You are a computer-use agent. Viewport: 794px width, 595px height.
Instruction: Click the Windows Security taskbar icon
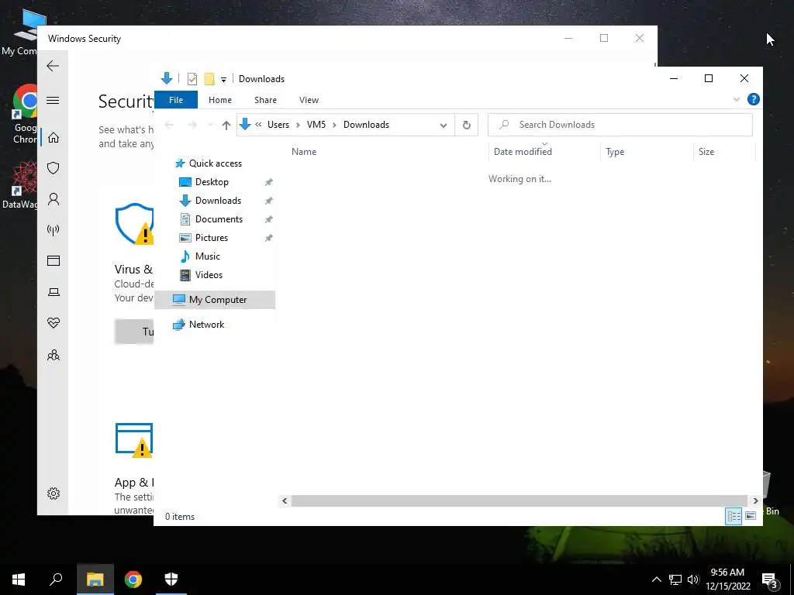coord(171,580)
